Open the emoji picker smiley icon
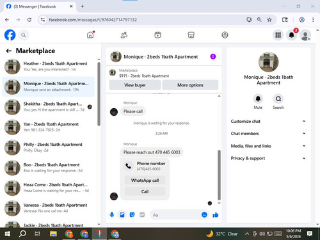 [204, 214]
